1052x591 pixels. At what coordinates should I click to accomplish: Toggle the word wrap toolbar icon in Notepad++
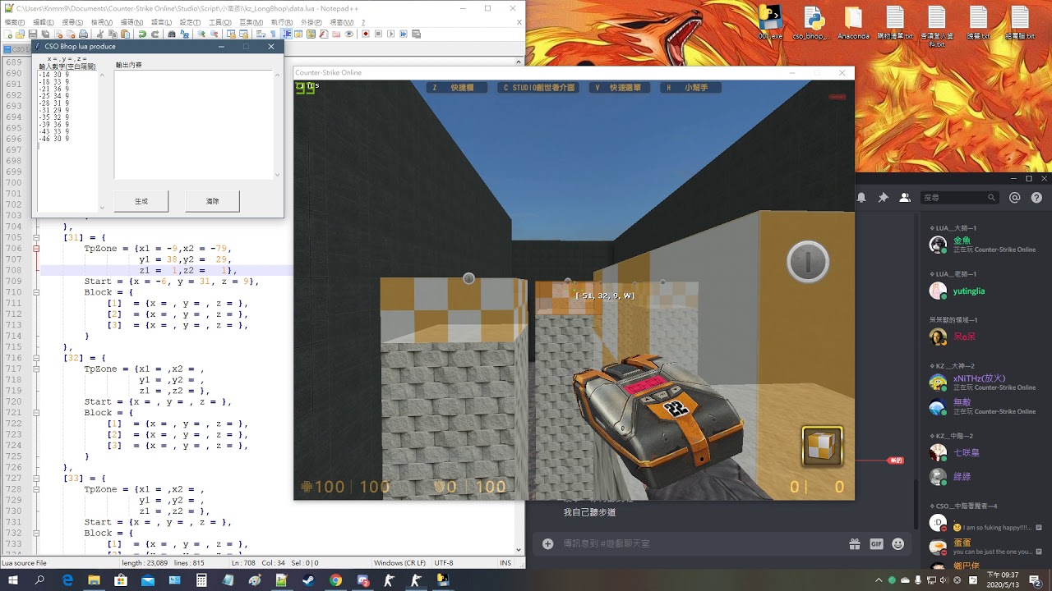261,34
